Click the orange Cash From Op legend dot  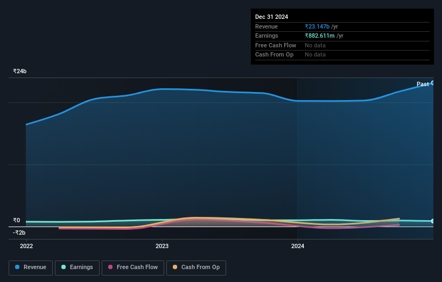(175, 267)
